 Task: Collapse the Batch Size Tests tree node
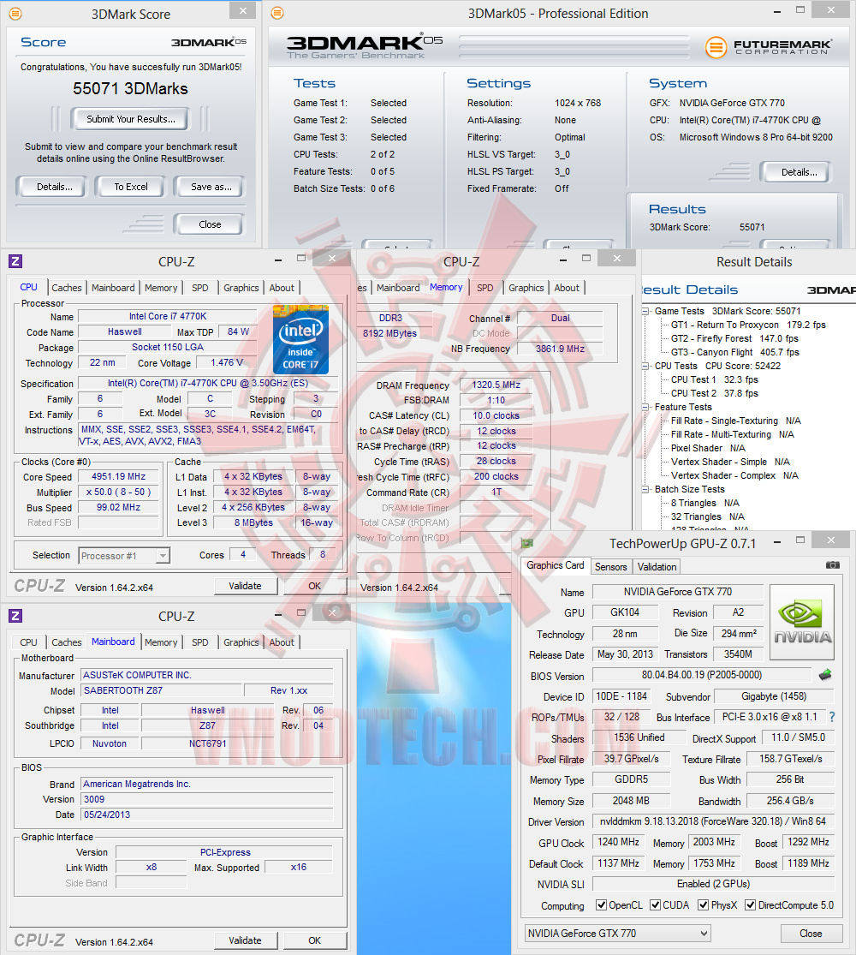(646, 489)
